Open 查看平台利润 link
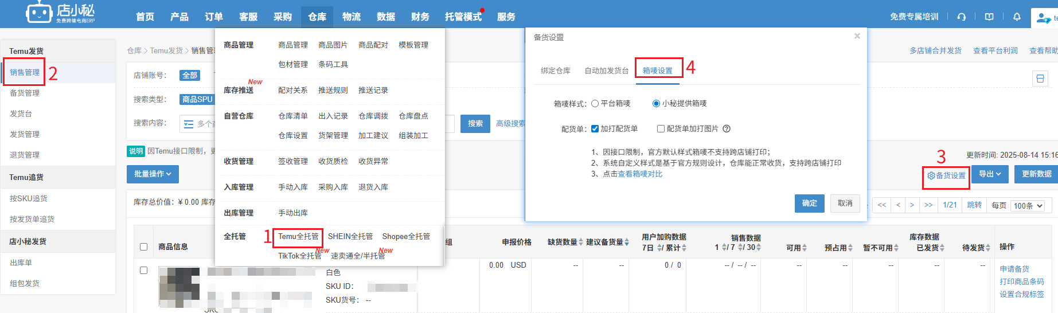 pos(995,51)
